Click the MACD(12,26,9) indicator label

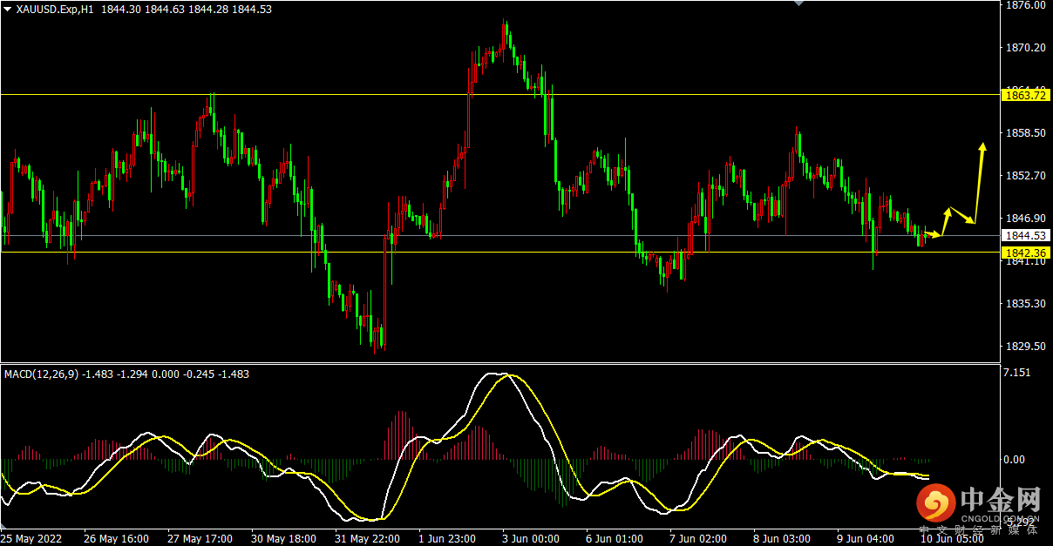coord(41,374)
